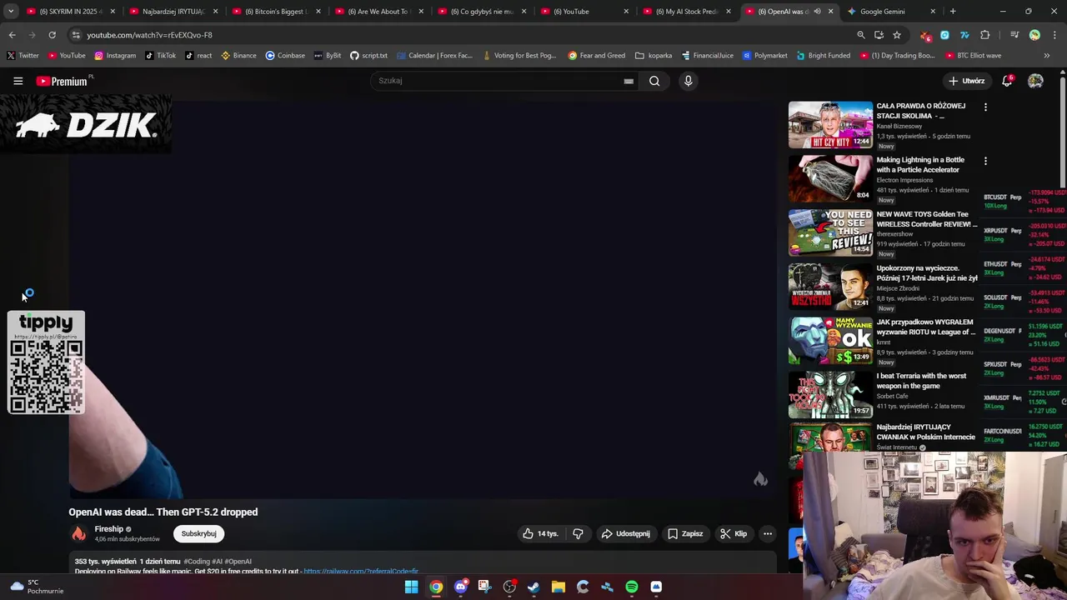1067x600 pixels.
Task: Switch to the Najbardziej IRYTUJĄC tab
Action: [x=173, y=12]
